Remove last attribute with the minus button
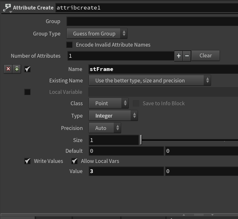The width and height of the screenshot is (238, 219). coord(187,56)
